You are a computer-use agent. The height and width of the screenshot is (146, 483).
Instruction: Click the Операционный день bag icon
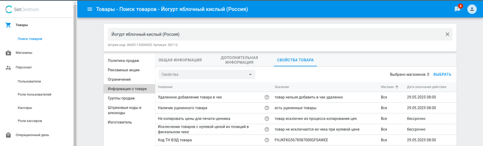(x=8, y=135)
